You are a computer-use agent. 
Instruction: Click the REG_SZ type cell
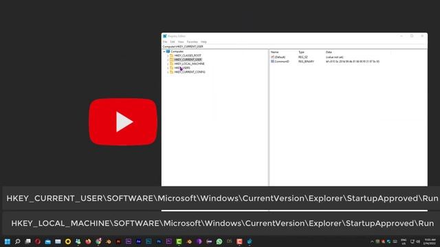[303, 57]
